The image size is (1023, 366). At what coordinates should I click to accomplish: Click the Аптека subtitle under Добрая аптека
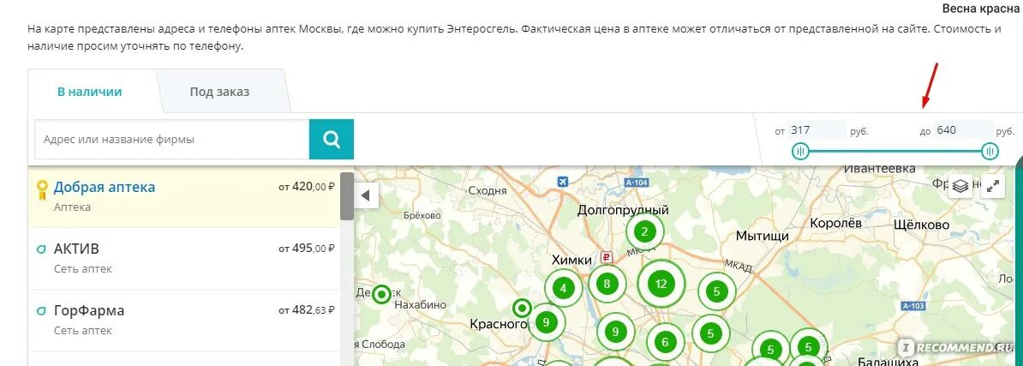click(72, 207)
